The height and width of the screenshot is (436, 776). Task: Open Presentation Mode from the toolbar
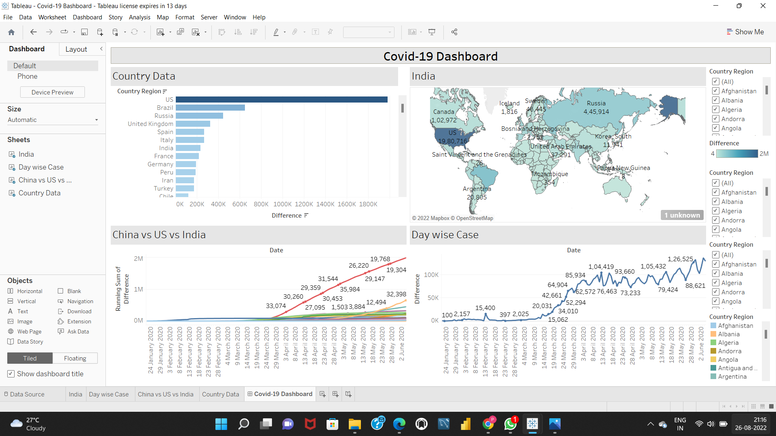[x=432, y=32]
